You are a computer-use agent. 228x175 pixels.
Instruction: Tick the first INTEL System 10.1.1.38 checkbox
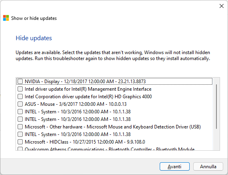tap(20, 111)
